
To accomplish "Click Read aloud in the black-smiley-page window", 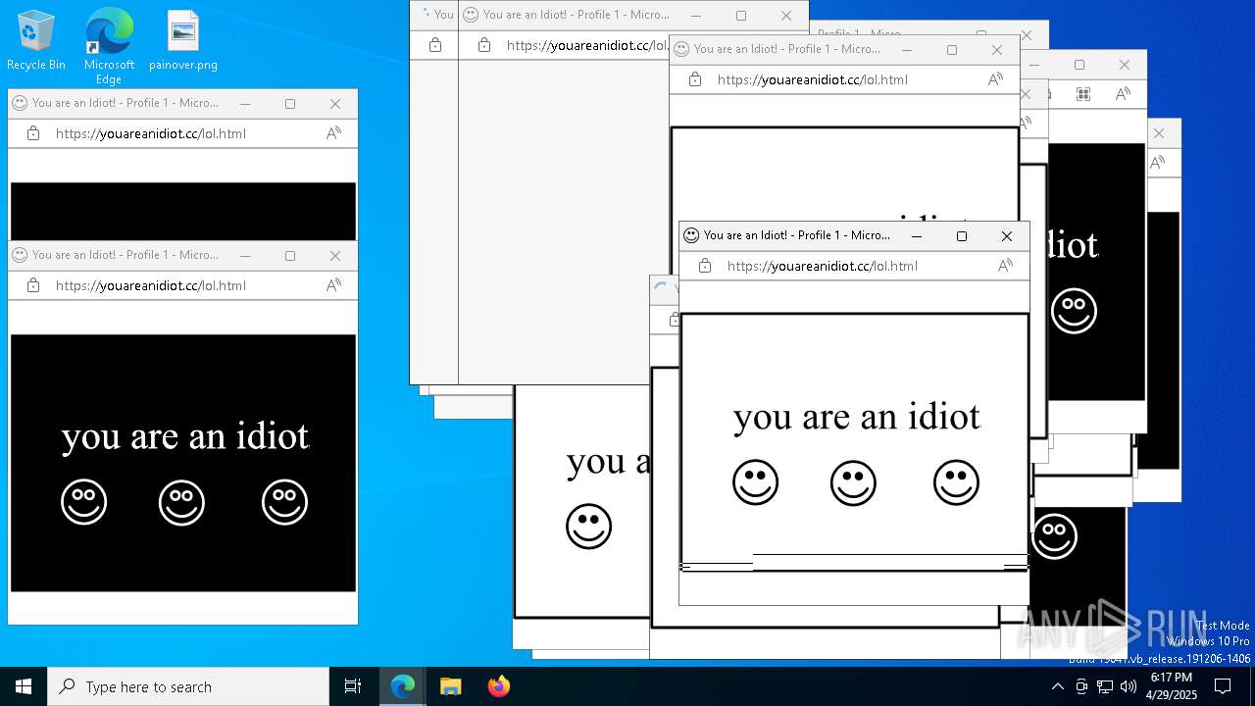I will (x=334, y=285).
